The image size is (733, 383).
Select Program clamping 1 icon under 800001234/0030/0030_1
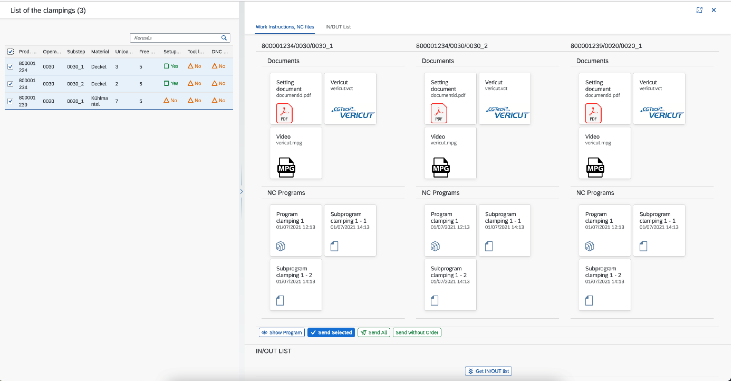[281, 246]
